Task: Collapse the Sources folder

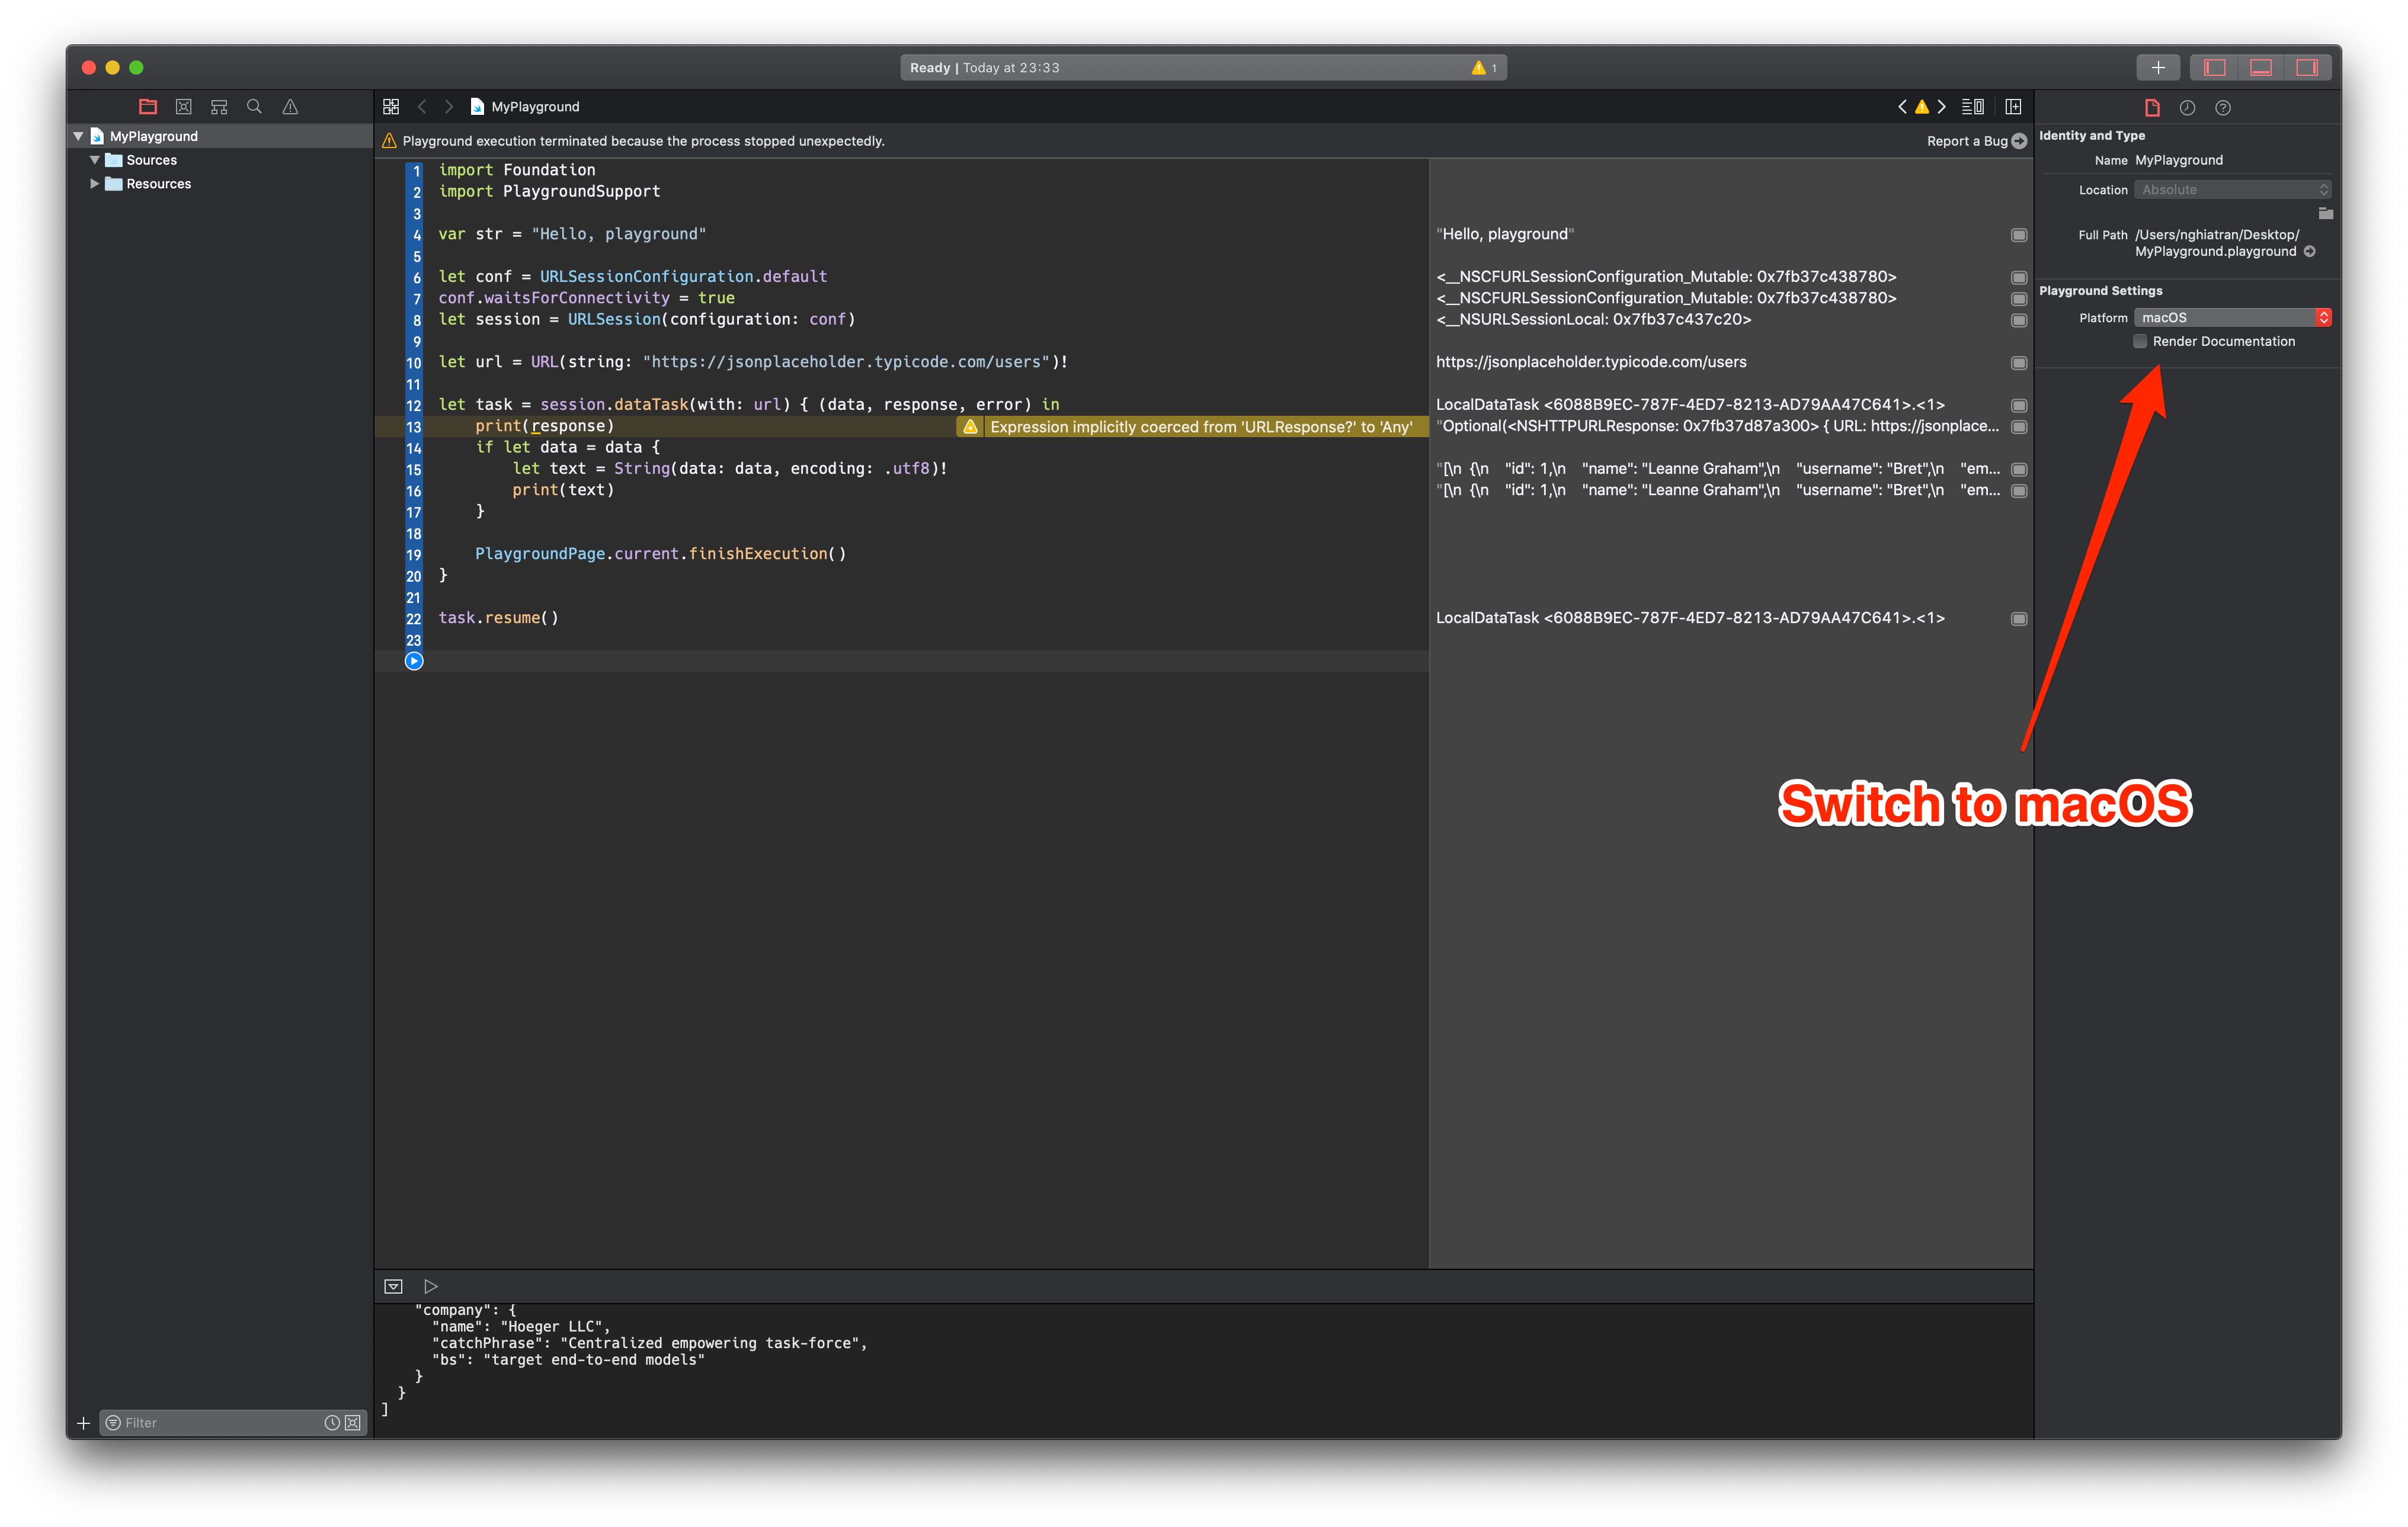Action: click(95, 160)
